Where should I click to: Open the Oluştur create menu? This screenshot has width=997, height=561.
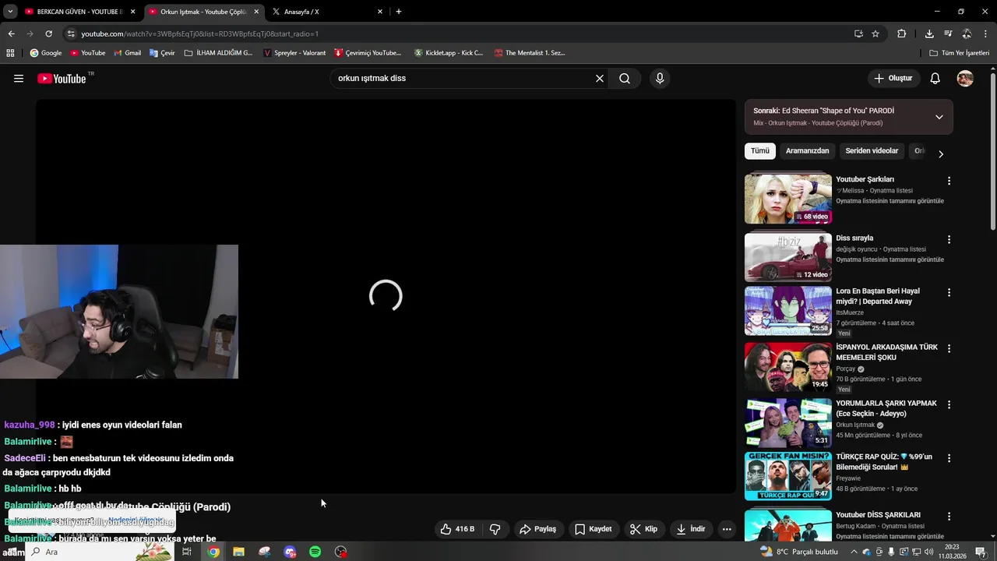[893, 78]
